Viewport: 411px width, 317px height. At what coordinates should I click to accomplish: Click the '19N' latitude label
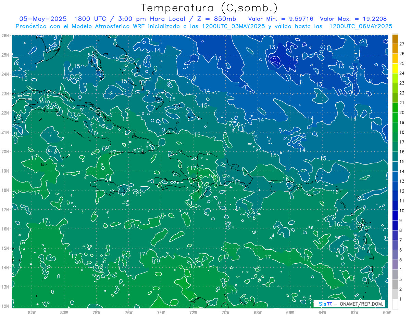tap(5, 171)
